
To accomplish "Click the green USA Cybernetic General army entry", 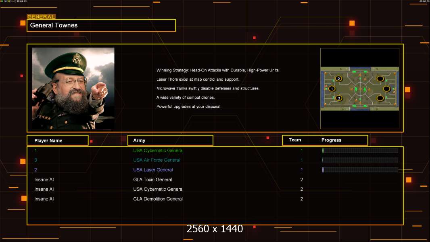I will pyautogui.click(x=158, y=150).
